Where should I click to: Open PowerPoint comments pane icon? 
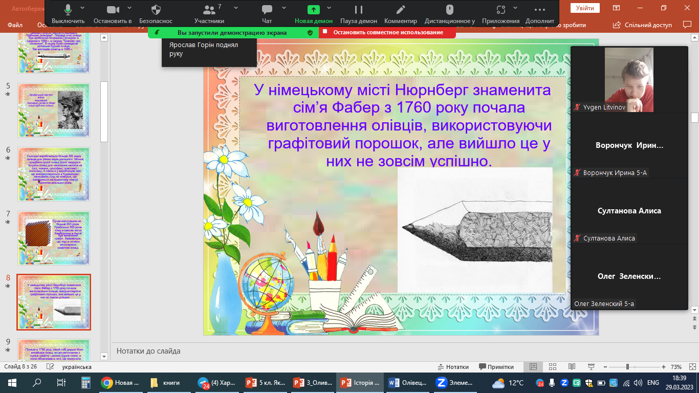[x=687, y=25]
